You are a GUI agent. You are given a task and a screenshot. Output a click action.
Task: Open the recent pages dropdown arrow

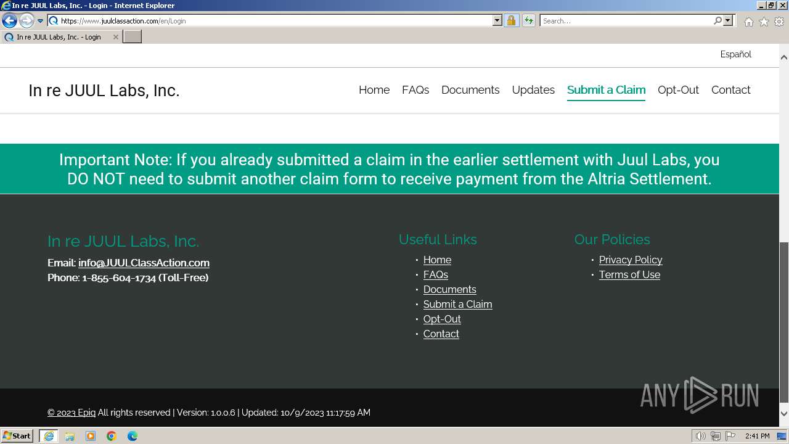[x=41, y=21]
